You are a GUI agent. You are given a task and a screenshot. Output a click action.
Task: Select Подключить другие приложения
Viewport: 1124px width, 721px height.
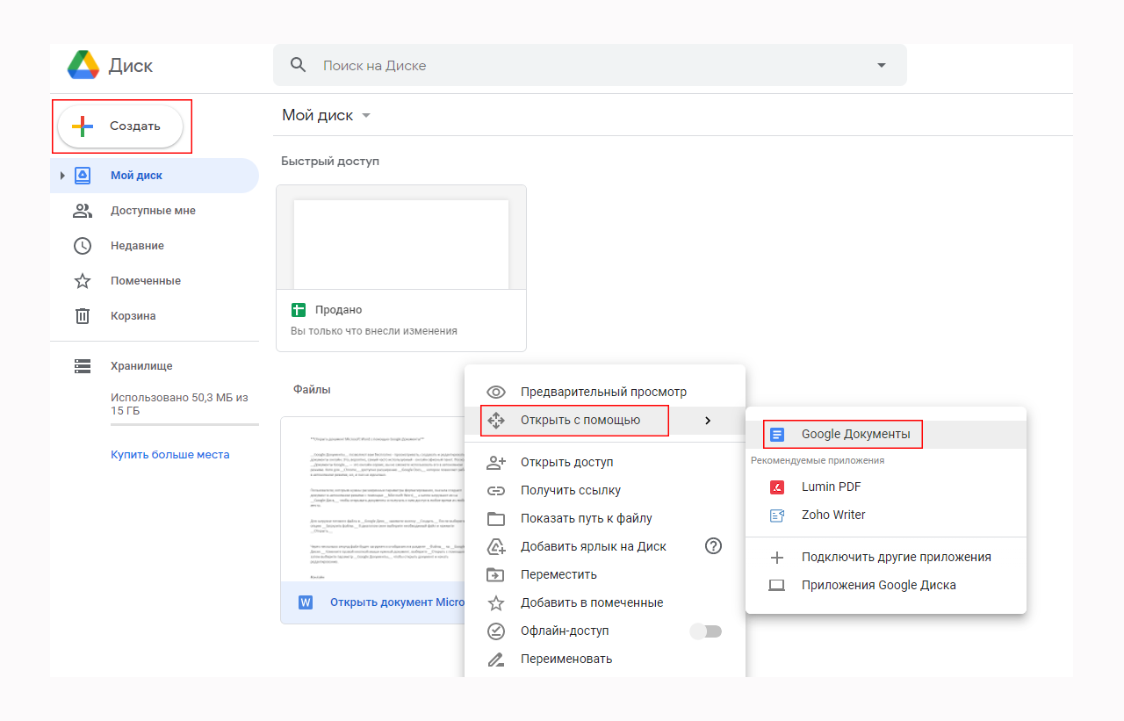(886, 557)
